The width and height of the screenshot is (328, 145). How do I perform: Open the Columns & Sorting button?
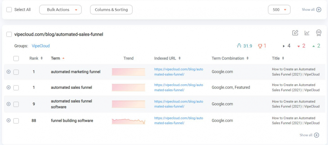coord(111,10)
